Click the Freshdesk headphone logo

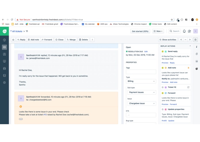5,31
